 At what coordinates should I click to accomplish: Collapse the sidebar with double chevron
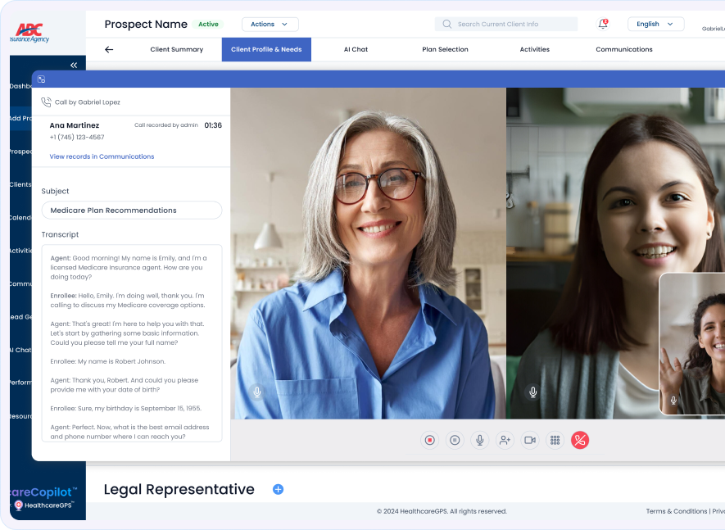74,65
